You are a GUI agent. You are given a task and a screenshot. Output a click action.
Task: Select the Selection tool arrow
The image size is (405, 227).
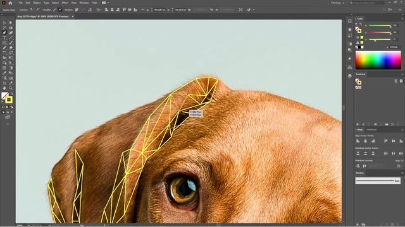4,23
